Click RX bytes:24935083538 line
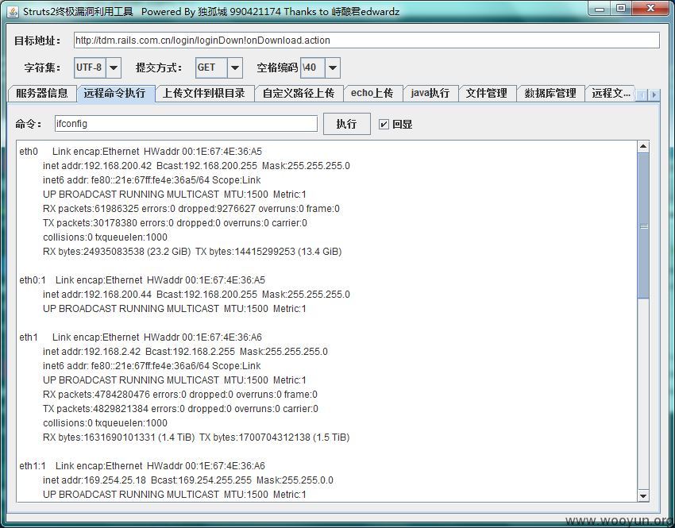675x528 pixels. click(192, 252)
